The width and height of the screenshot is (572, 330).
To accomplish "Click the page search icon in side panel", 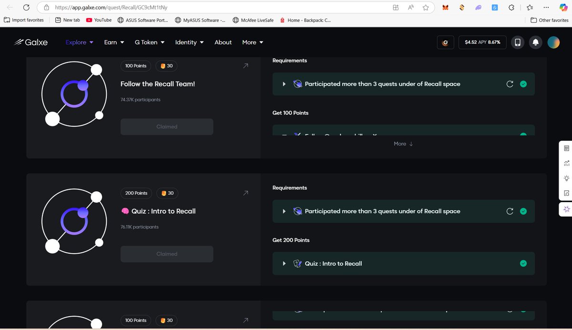I will (x=566, y=193).
